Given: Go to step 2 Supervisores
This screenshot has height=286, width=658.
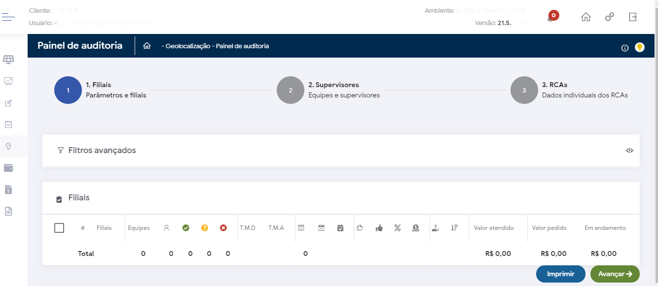Looking at the screenshot, I should (x=291, y=90).
